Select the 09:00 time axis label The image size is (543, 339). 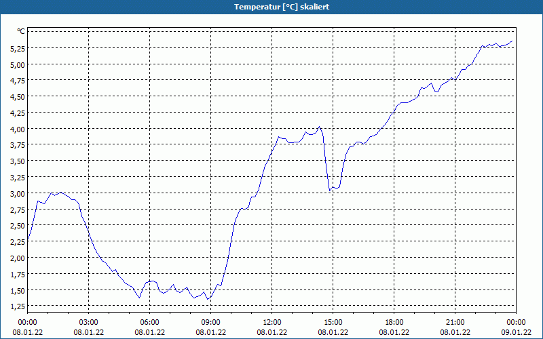click(211, 323)
